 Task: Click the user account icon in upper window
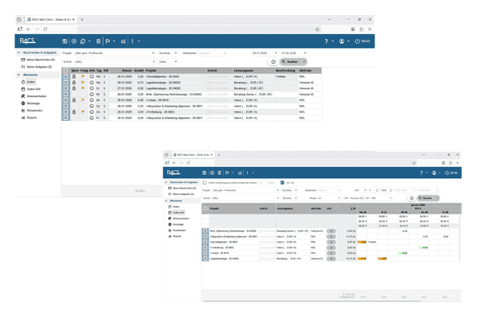tap(342, 41)
